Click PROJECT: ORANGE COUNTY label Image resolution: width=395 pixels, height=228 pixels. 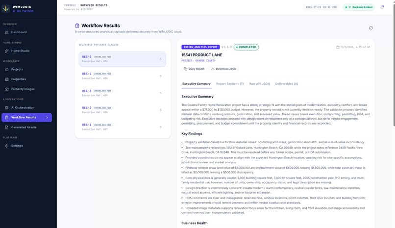[x=198, y=61]
